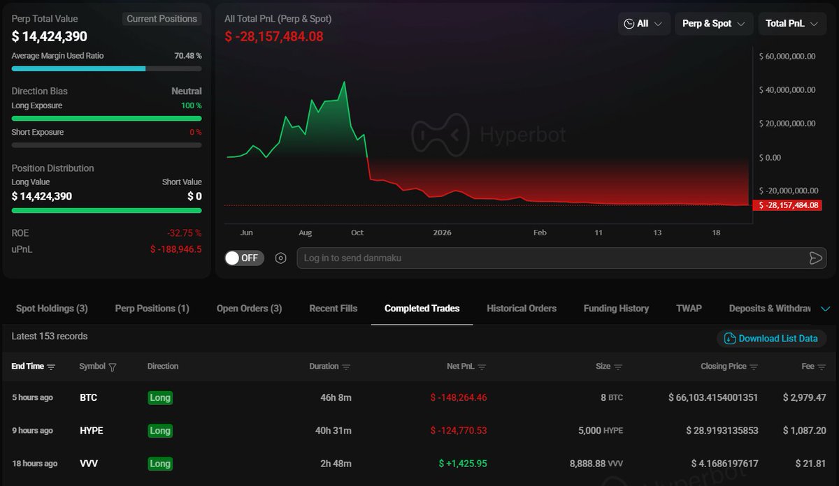Viewport: 839px width, 486px height.
Task: Open the TWAP tab
Action: coord(689,308)
